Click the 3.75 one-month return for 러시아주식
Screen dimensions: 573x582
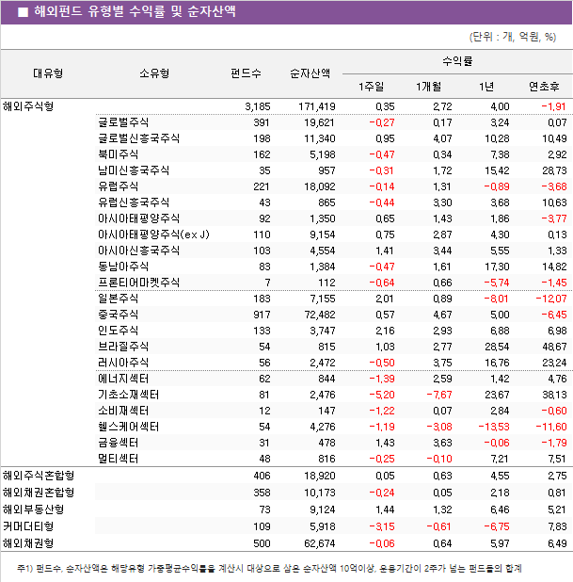click(x=442, y=363)
